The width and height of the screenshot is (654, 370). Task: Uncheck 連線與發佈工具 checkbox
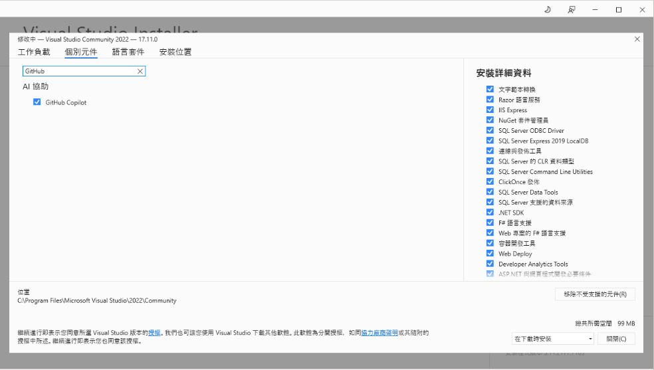coord(490,151)
